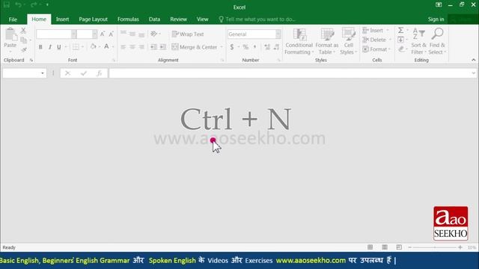Click the Copy icon
The height and width of the screenshot is (269, 479).
(x=23, y=40)
